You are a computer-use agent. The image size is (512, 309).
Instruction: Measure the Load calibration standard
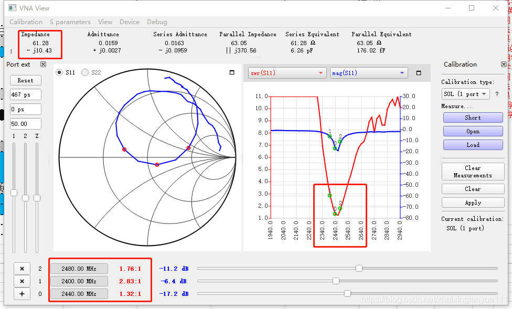tap(473, 145)
